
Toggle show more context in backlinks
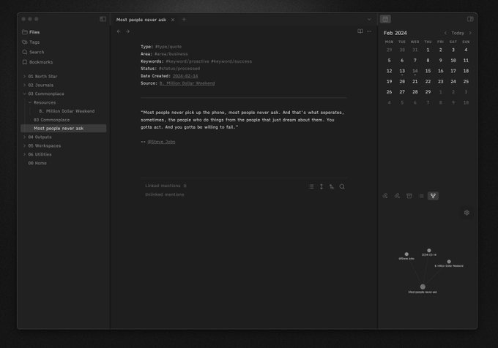[x=322, y=186]
